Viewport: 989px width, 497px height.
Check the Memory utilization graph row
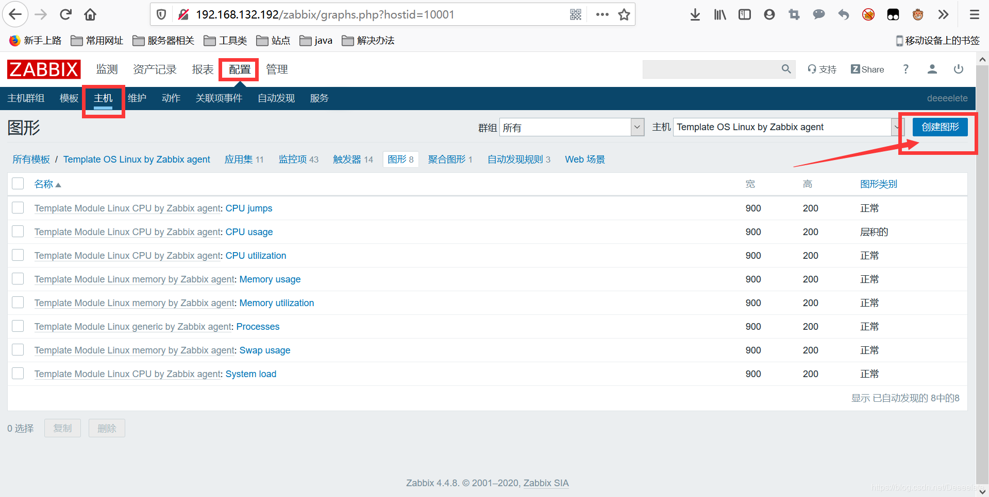(x=18, y=302)
